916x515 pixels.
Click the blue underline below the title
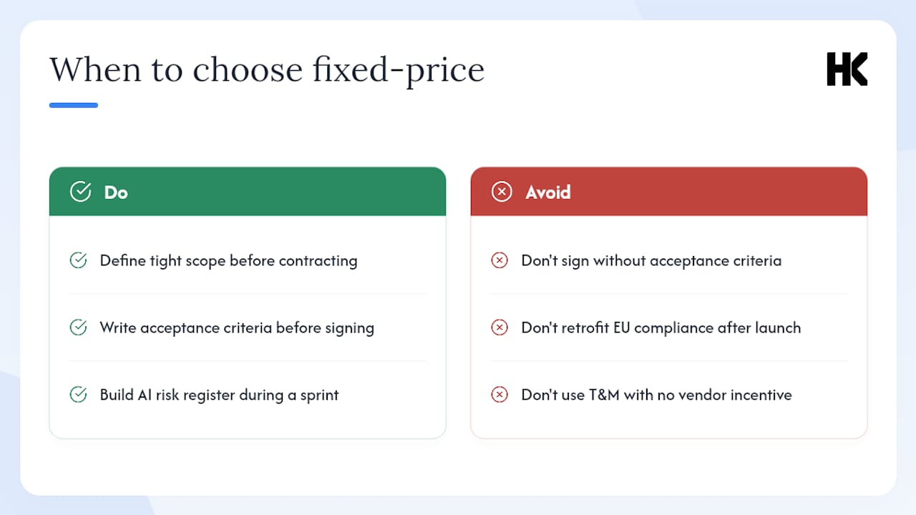(74, 105)
